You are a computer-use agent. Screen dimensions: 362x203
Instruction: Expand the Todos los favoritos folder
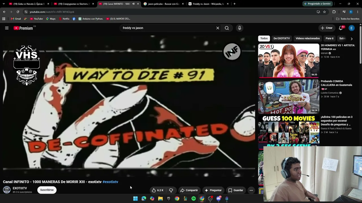tap(348, 19)
